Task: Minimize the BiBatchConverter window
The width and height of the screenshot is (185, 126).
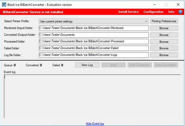Action: [155, 5]
